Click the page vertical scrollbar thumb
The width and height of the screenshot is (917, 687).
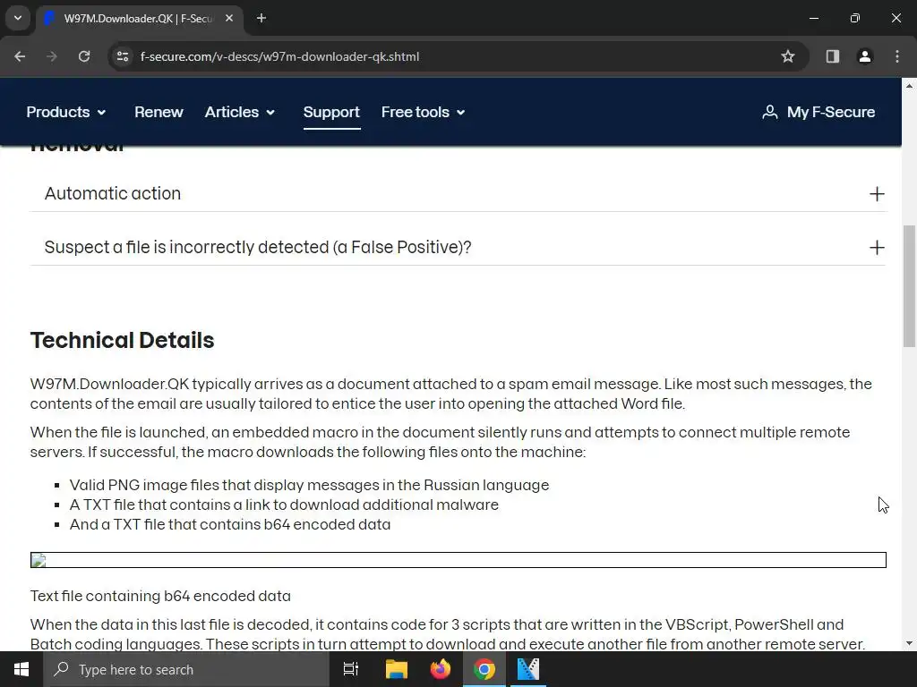(910, 286)
